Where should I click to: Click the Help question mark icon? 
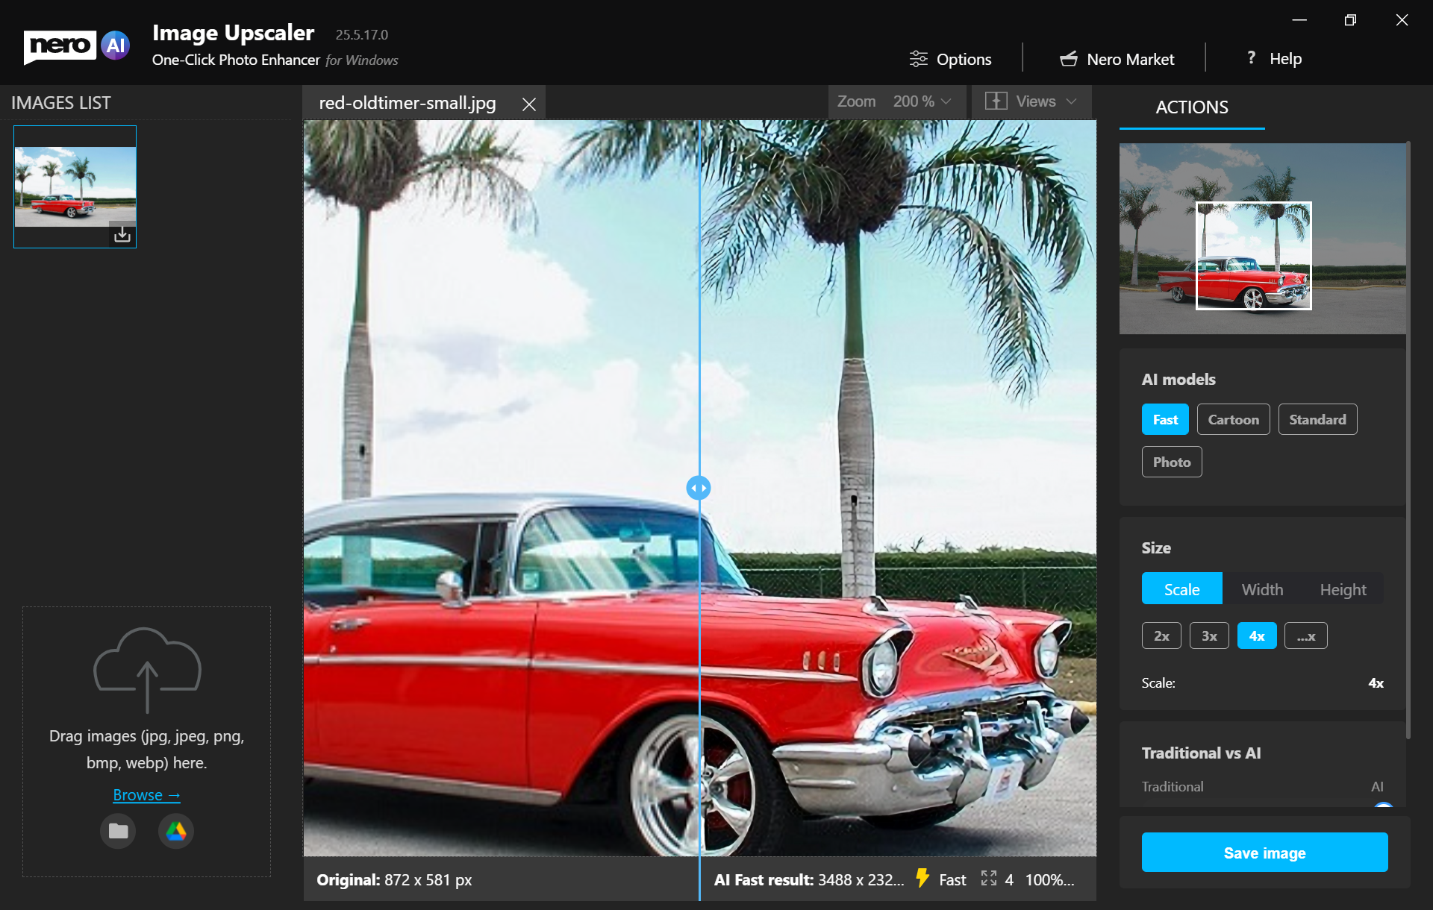1251,58
